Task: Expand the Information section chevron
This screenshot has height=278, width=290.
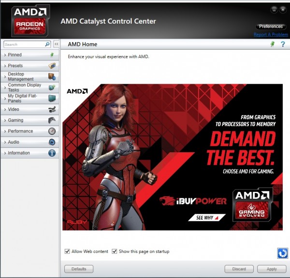Action: [x=5, y=153]
